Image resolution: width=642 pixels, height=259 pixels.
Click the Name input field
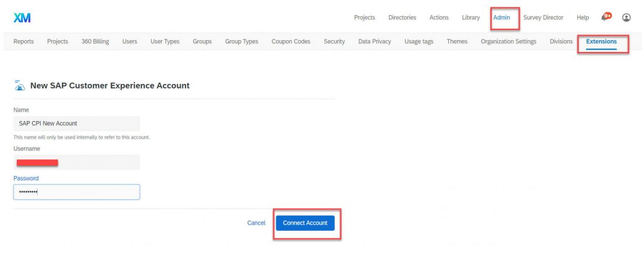point(76,124)
